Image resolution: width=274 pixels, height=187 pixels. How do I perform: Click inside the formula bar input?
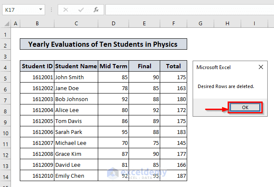190,10
